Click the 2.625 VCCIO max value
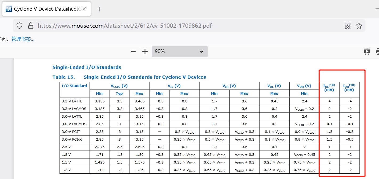The image size is (379, 179). click(139, 147)
